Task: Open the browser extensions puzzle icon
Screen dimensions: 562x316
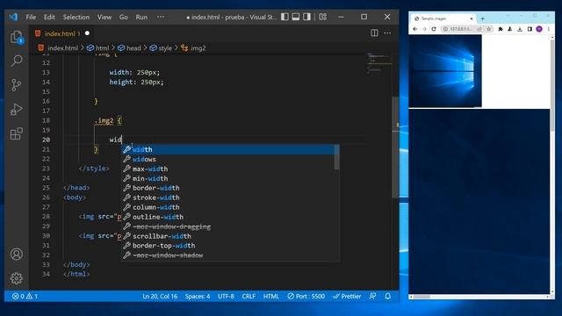Action: pyautogui.click(x=501, y=29)
